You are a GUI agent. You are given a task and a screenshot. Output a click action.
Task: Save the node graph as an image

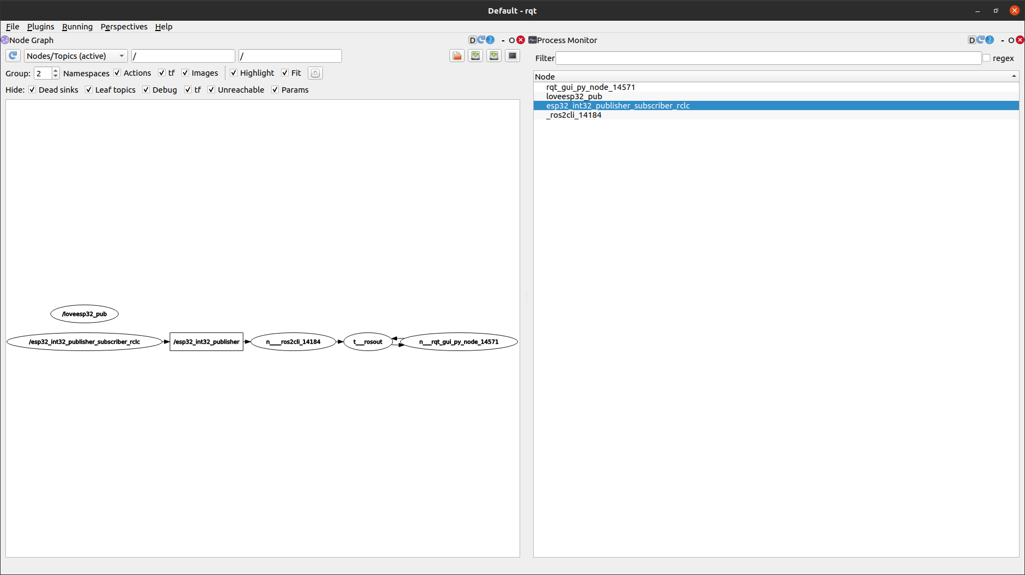point(475,56)
